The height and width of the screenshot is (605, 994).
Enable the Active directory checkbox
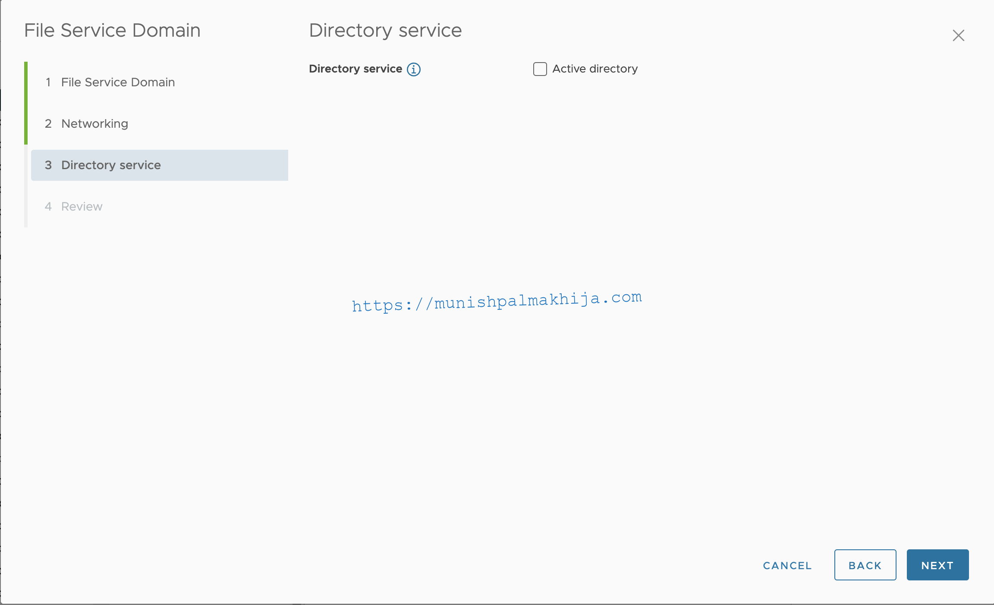(540, 69)
